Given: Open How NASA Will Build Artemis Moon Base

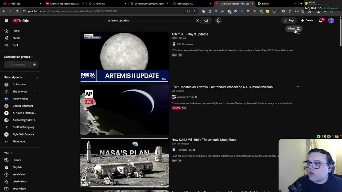Looking at the screenshot, I should click(204, 140).
